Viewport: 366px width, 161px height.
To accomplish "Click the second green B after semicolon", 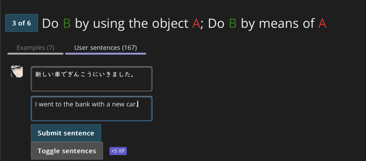I will [233, 23].
